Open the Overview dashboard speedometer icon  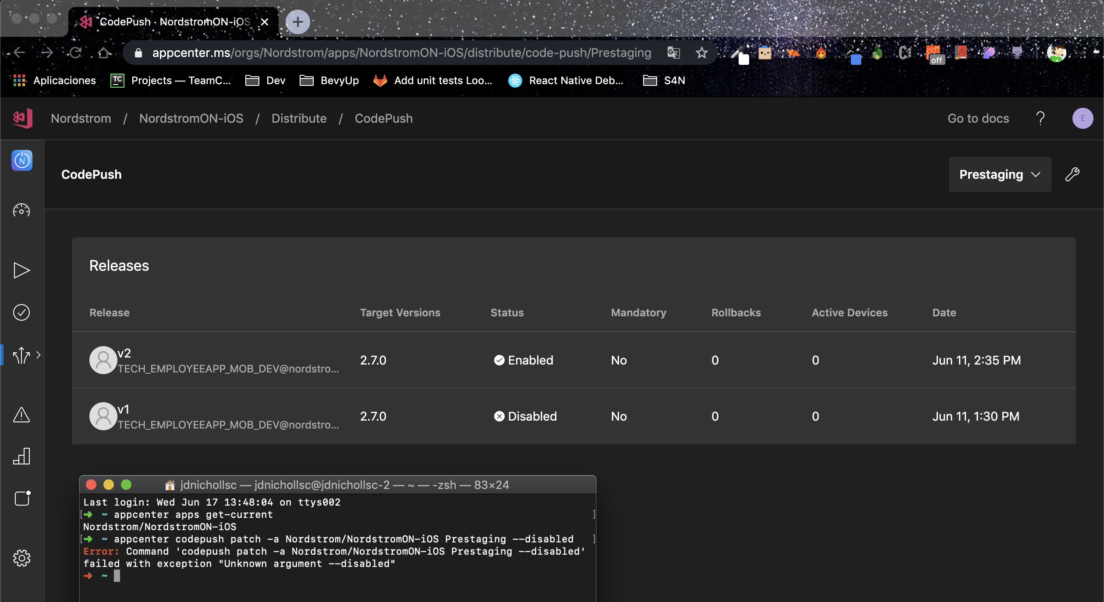click(21, 210)
